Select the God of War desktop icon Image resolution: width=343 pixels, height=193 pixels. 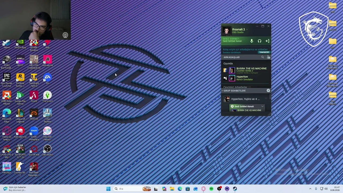34,150
